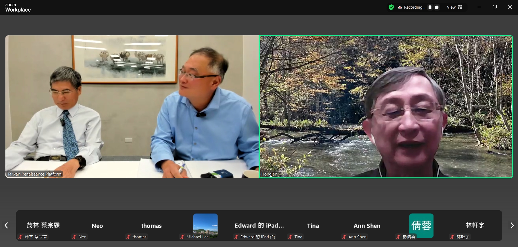Screen dimensions: 518x247
Task: Click muted mic icon beside 楊倩蓉
Action: point(398,237)
